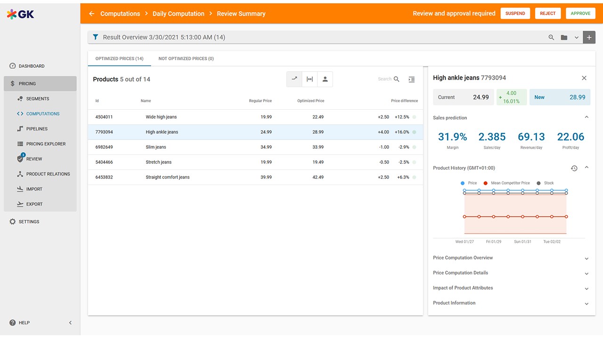Expand Impact of Product Attributes
Viewport: 603px width, 339px height.
(x=587, y=289)
